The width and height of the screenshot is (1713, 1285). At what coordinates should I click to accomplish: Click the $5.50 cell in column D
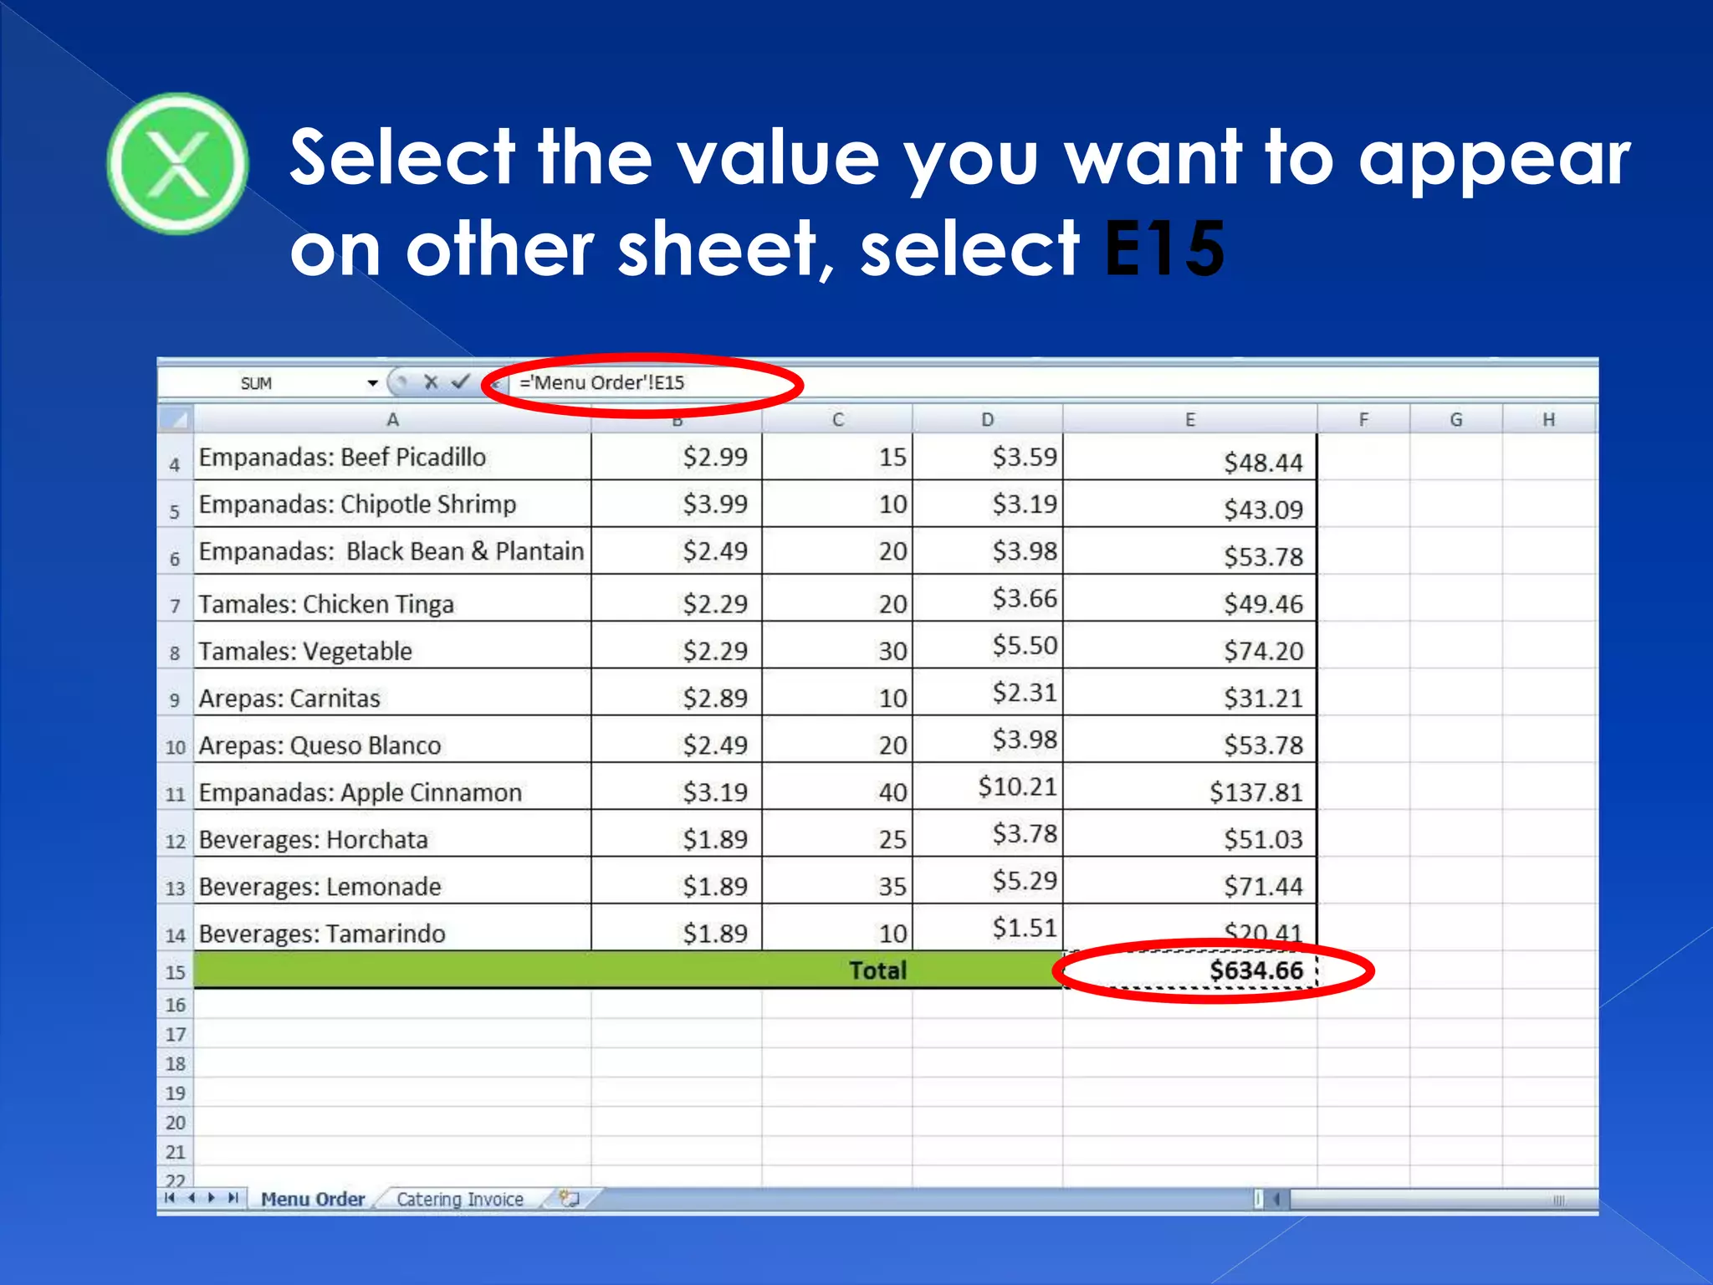tap(988, 646)
